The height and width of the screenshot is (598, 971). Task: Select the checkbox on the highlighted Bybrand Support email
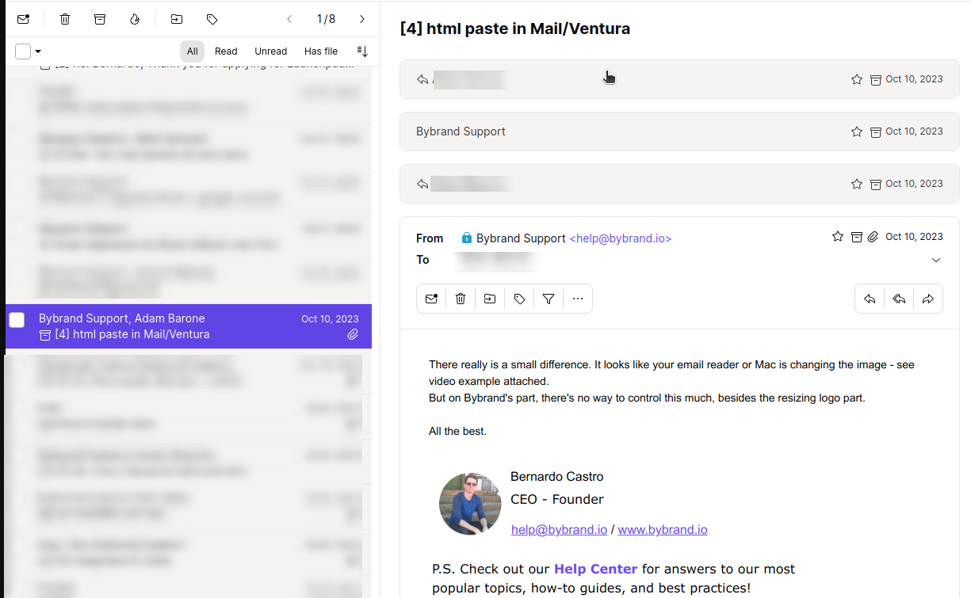[x=17, y=320]
